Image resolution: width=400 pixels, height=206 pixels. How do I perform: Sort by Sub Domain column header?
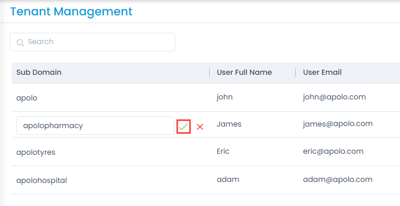tap(39, 72)
